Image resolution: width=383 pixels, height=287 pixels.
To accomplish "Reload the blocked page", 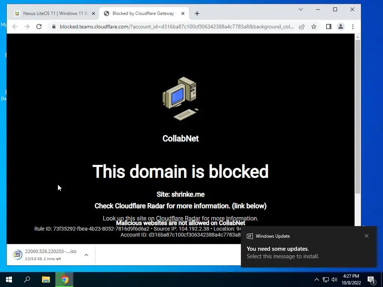I will click(x=39, y=27).
